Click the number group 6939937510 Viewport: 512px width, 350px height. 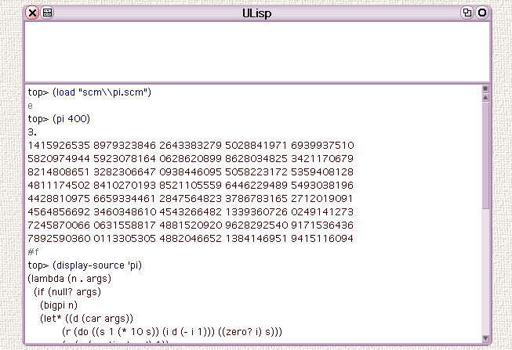(322, 145)
